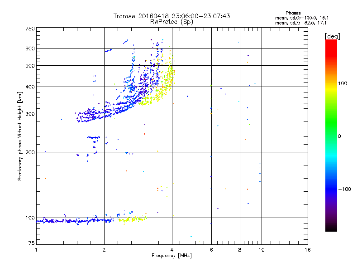Click the 'Frequency [MHz]' axis label
362x272 pixels.
pos(171,256)
